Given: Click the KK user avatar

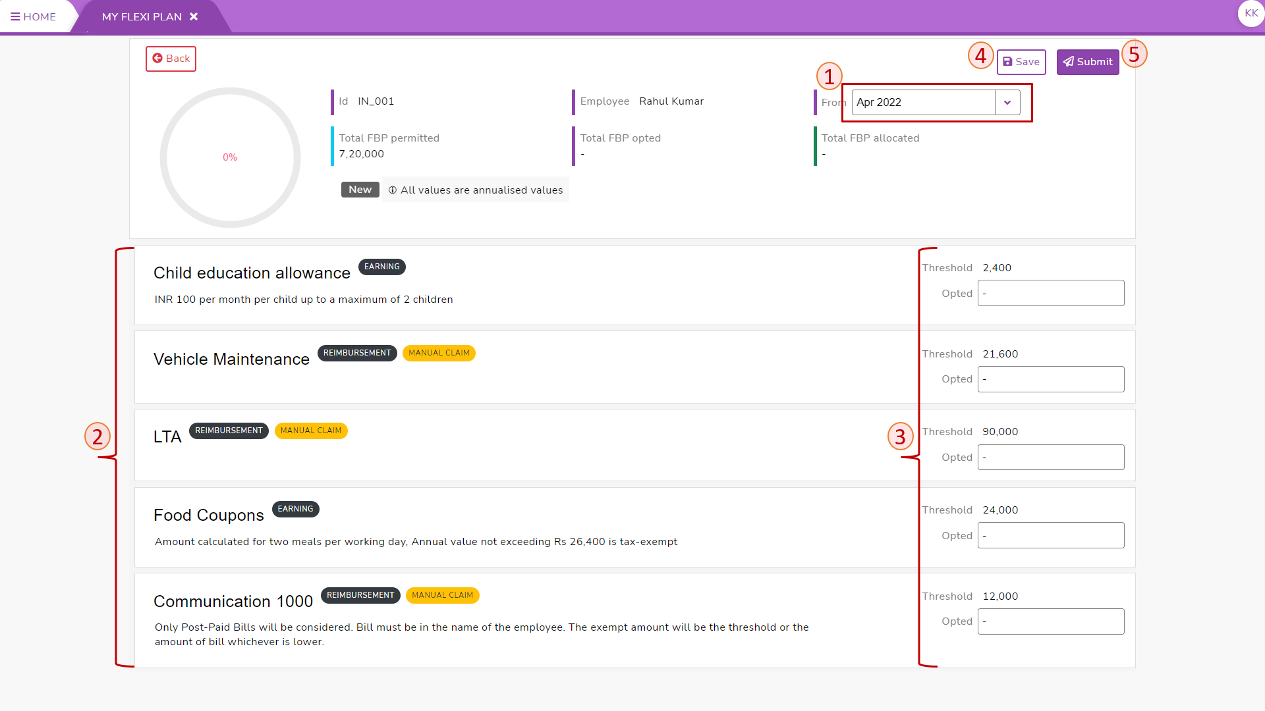Looking at the screenshot, I should click(1251, 13).
